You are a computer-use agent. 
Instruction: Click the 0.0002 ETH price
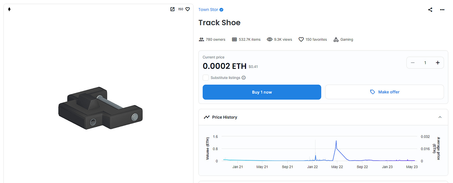[x=224, y=66]
